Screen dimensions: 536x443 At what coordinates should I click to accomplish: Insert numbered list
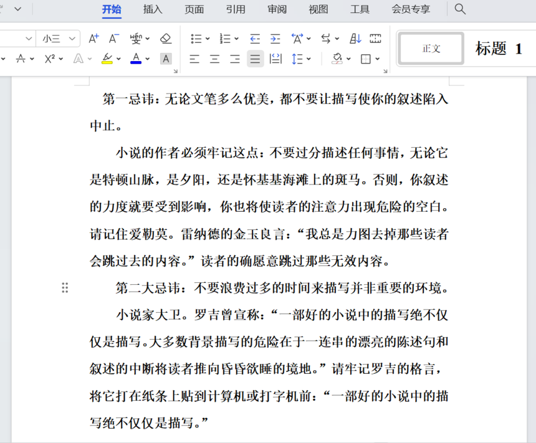[225, 39]
